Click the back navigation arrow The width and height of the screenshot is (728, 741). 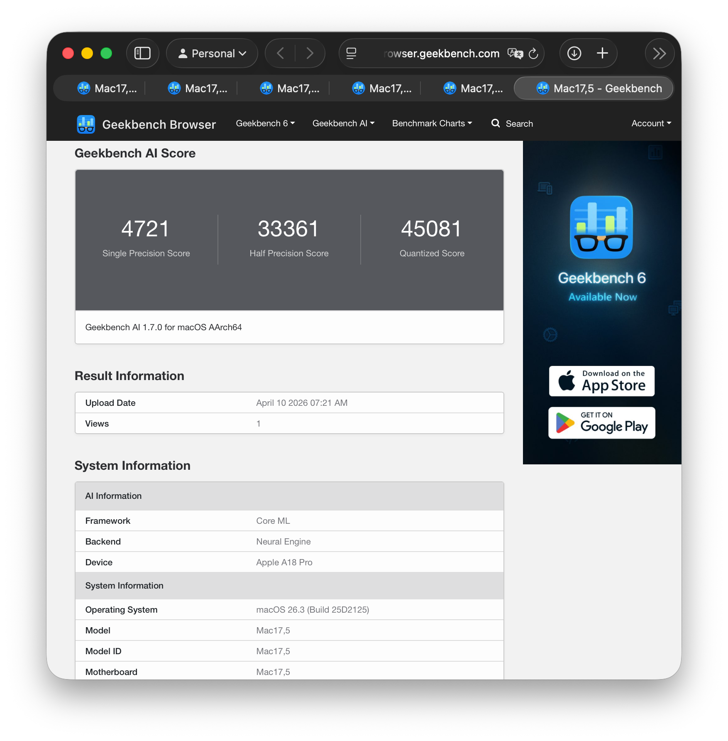click(x=281, y=53)
